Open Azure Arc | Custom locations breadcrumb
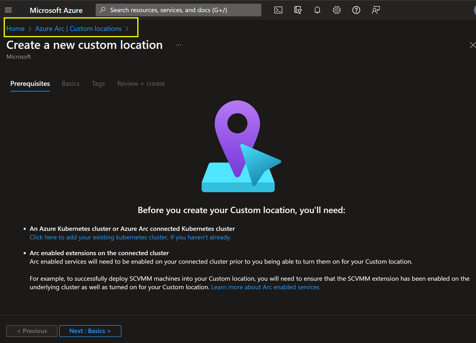This screenshot has height=343, width=476. (79, 29)
